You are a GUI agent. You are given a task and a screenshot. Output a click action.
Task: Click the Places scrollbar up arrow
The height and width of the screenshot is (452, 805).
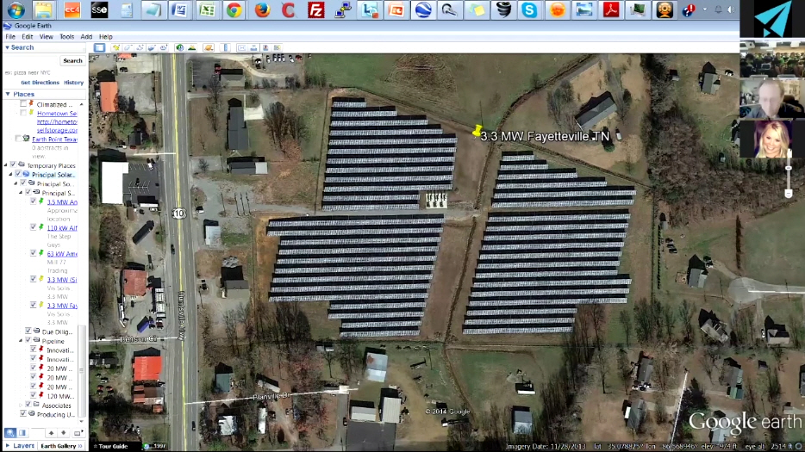(x=82, y=104)
